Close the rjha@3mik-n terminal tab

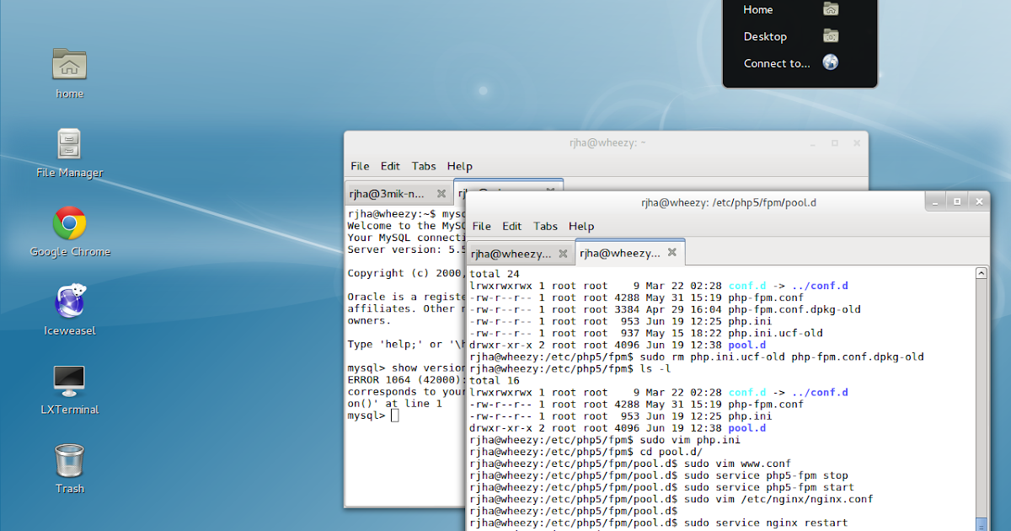[x=441, y=193]
